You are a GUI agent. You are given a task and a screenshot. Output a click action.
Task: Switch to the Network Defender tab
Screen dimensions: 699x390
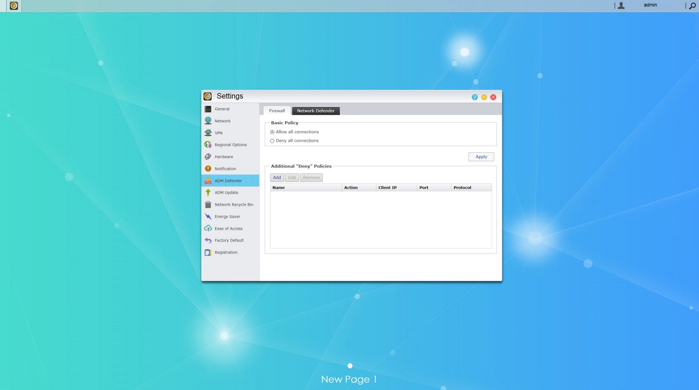point(316,111)
